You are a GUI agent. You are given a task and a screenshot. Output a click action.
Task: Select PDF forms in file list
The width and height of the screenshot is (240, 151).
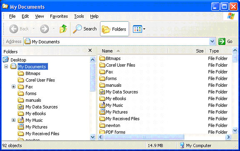[x=115, y=132]
